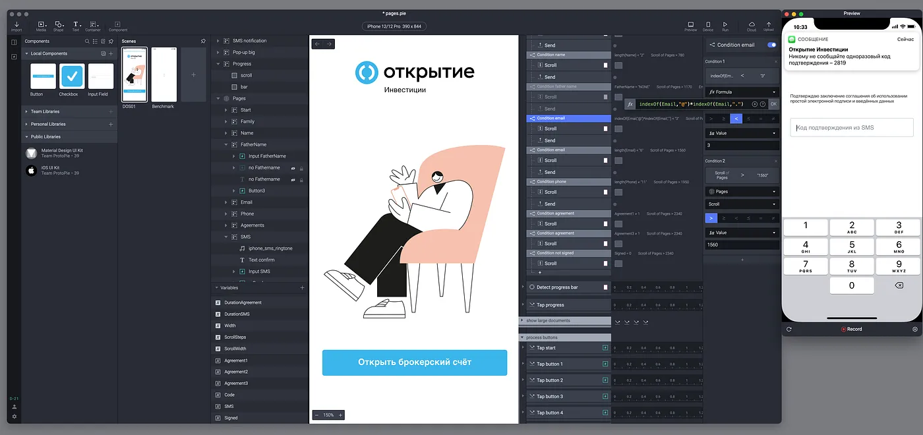Click the Record button in Preview

851,329
